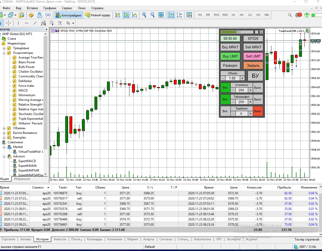Click the VPS cloud toolbar icon
The image size is (322, 251).
(x=40, y=15)
